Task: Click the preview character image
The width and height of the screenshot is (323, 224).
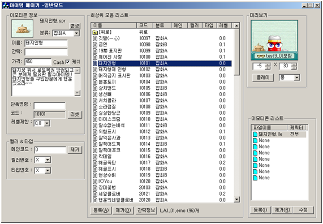Action: (x=274, y=40)
